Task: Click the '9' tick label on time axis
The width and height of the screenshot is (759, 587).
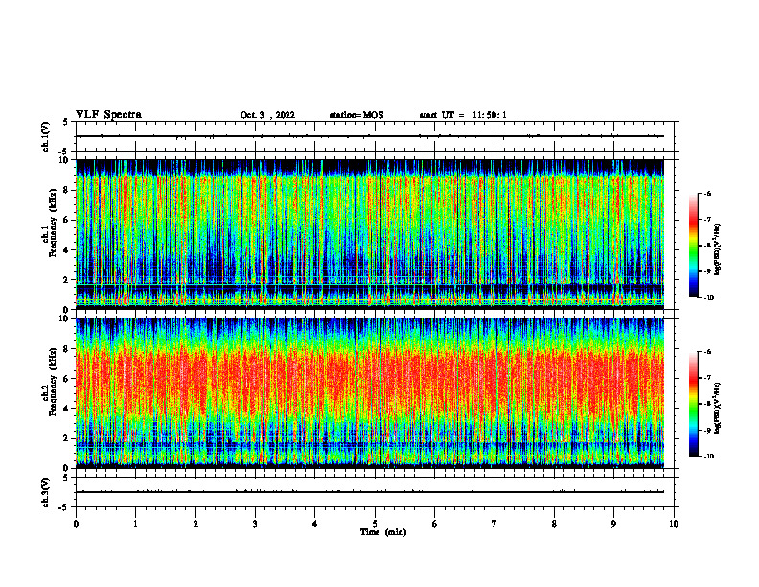Action: pos(613,524)
